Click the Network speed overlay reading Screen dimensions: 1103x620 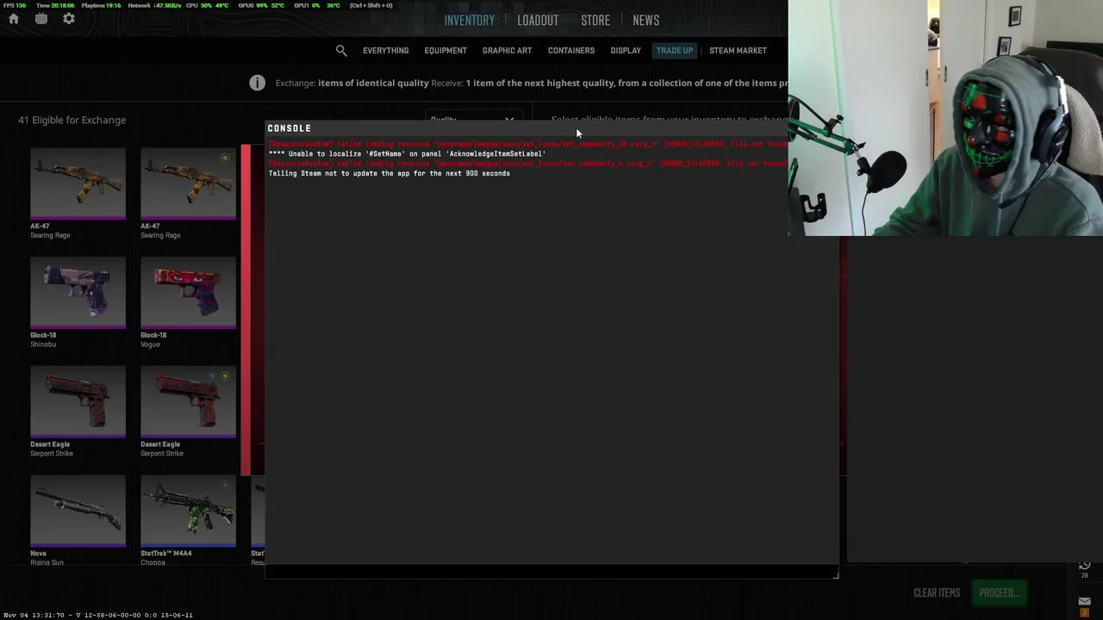[153, 5]
